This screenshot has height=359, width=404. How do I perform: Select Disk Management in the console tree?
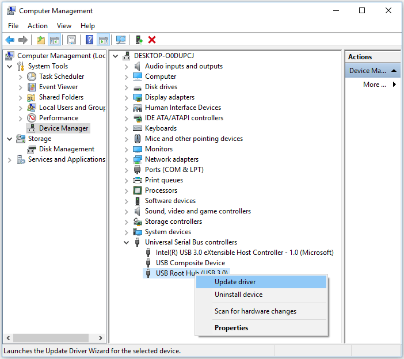[x=66, y=149]
